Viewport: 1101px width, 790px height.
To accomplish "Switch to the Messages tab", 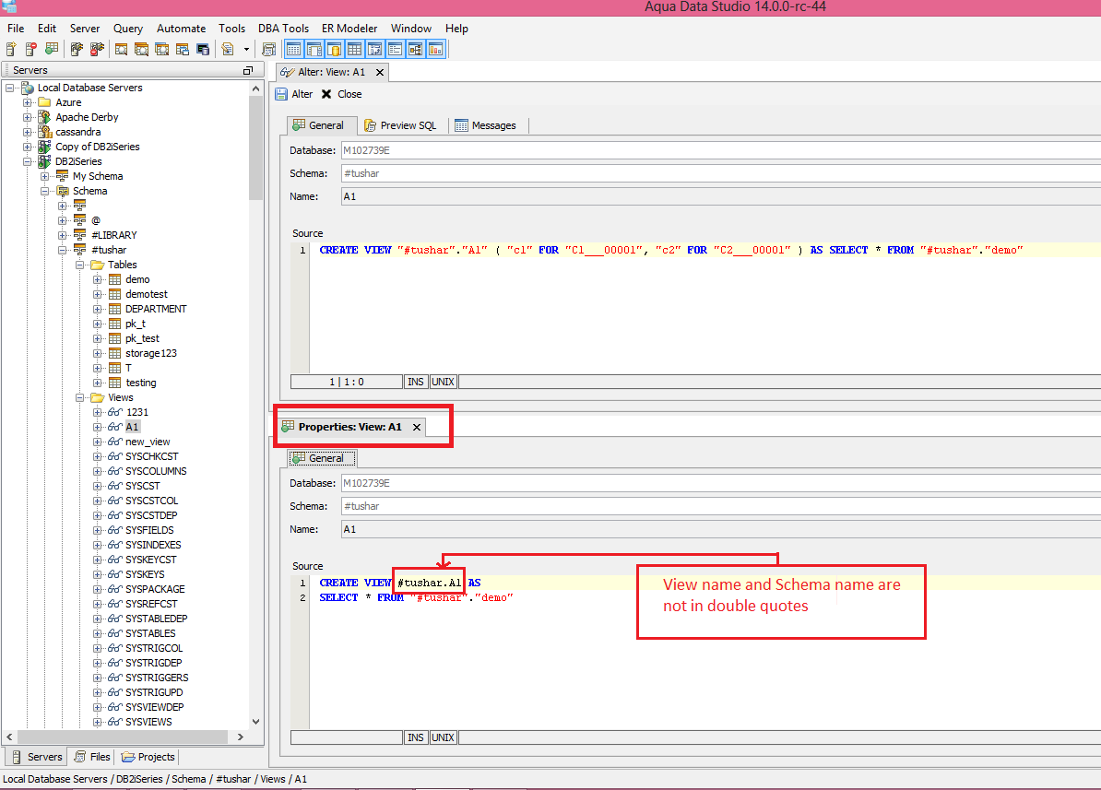I will 485,125.
